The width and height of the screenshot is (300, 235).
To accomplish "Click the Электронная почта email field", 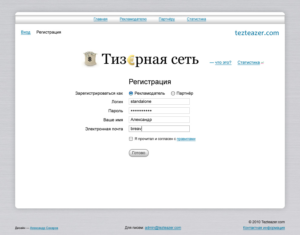I will (159, 129).
